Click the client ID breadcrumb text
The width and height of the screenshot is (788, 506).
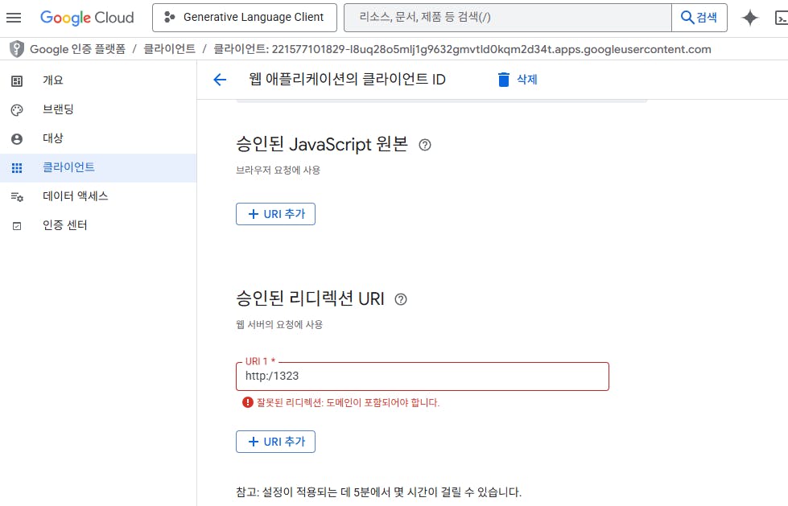pyautogui.click(x=462, y=49)
